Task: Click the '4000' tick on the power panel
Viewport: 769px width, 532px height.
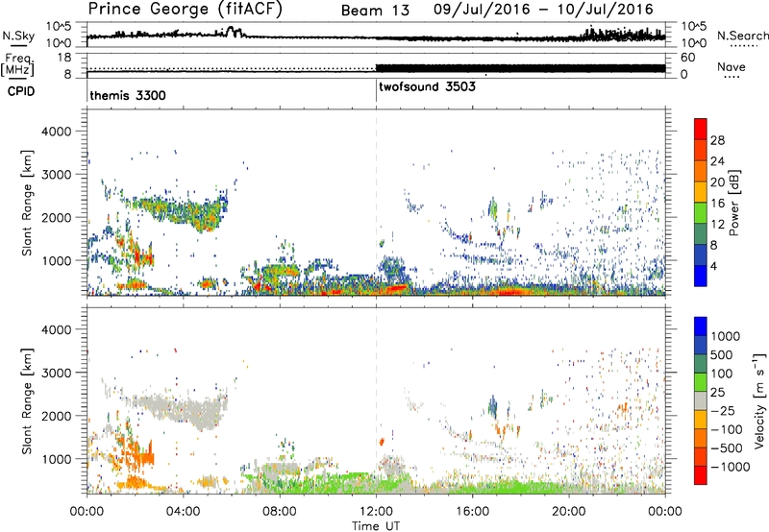Action: tap(57, 132)
